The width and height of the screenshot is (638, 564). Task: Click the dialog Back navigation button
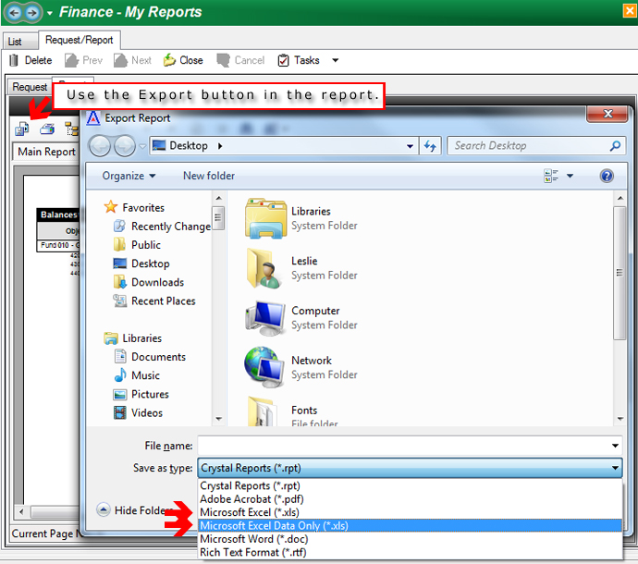point(100,145)
